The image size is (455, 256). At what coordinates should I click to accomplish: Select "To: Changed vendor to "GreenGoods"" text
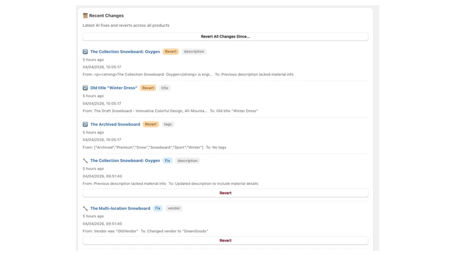(175, 232)
